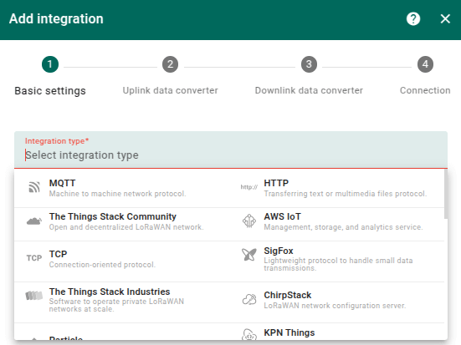Click 'LoRaWAN network configuration server.' text
Screen dimensions: 461x345
point(335,306)
